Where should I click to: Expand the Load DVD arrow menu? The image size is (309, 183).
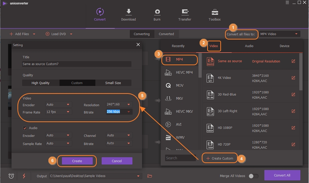coord(71,34)
